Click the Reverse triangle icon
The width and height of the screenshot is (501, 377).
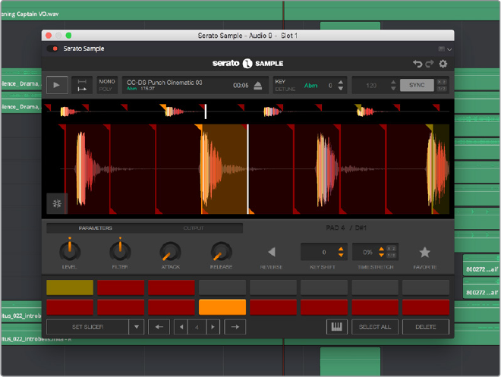point(271,252)
